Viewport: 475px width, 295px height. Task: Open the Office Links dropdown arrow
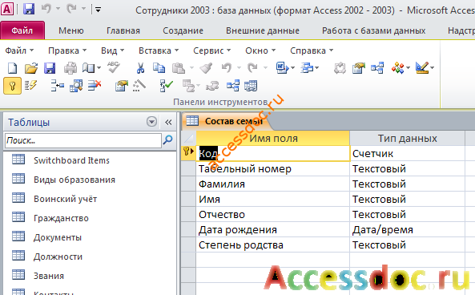(x=292, y=68)
